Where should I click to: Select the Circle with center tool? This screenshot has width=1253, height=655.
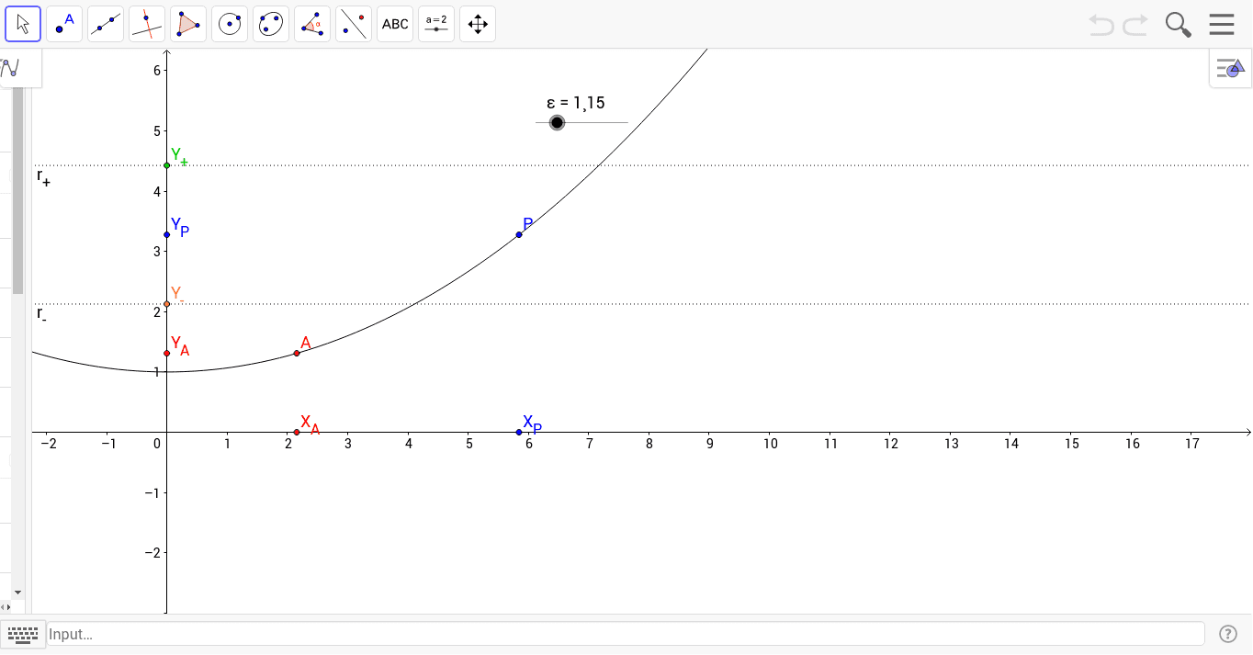coord(230,24)
